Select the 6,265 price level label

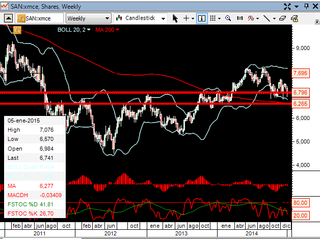coord(301,104)
